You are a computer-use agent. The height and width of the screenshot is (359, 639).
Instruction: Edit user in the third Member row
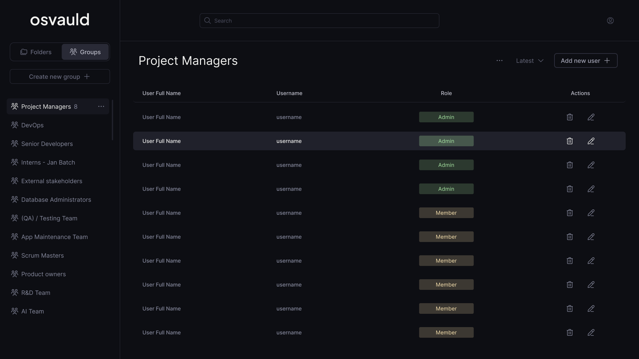pyautogui.click(x=591, y=261)
